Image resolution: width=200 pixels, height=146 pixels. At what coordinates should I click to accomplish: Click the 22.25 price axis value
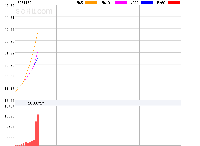coord(10,77)
